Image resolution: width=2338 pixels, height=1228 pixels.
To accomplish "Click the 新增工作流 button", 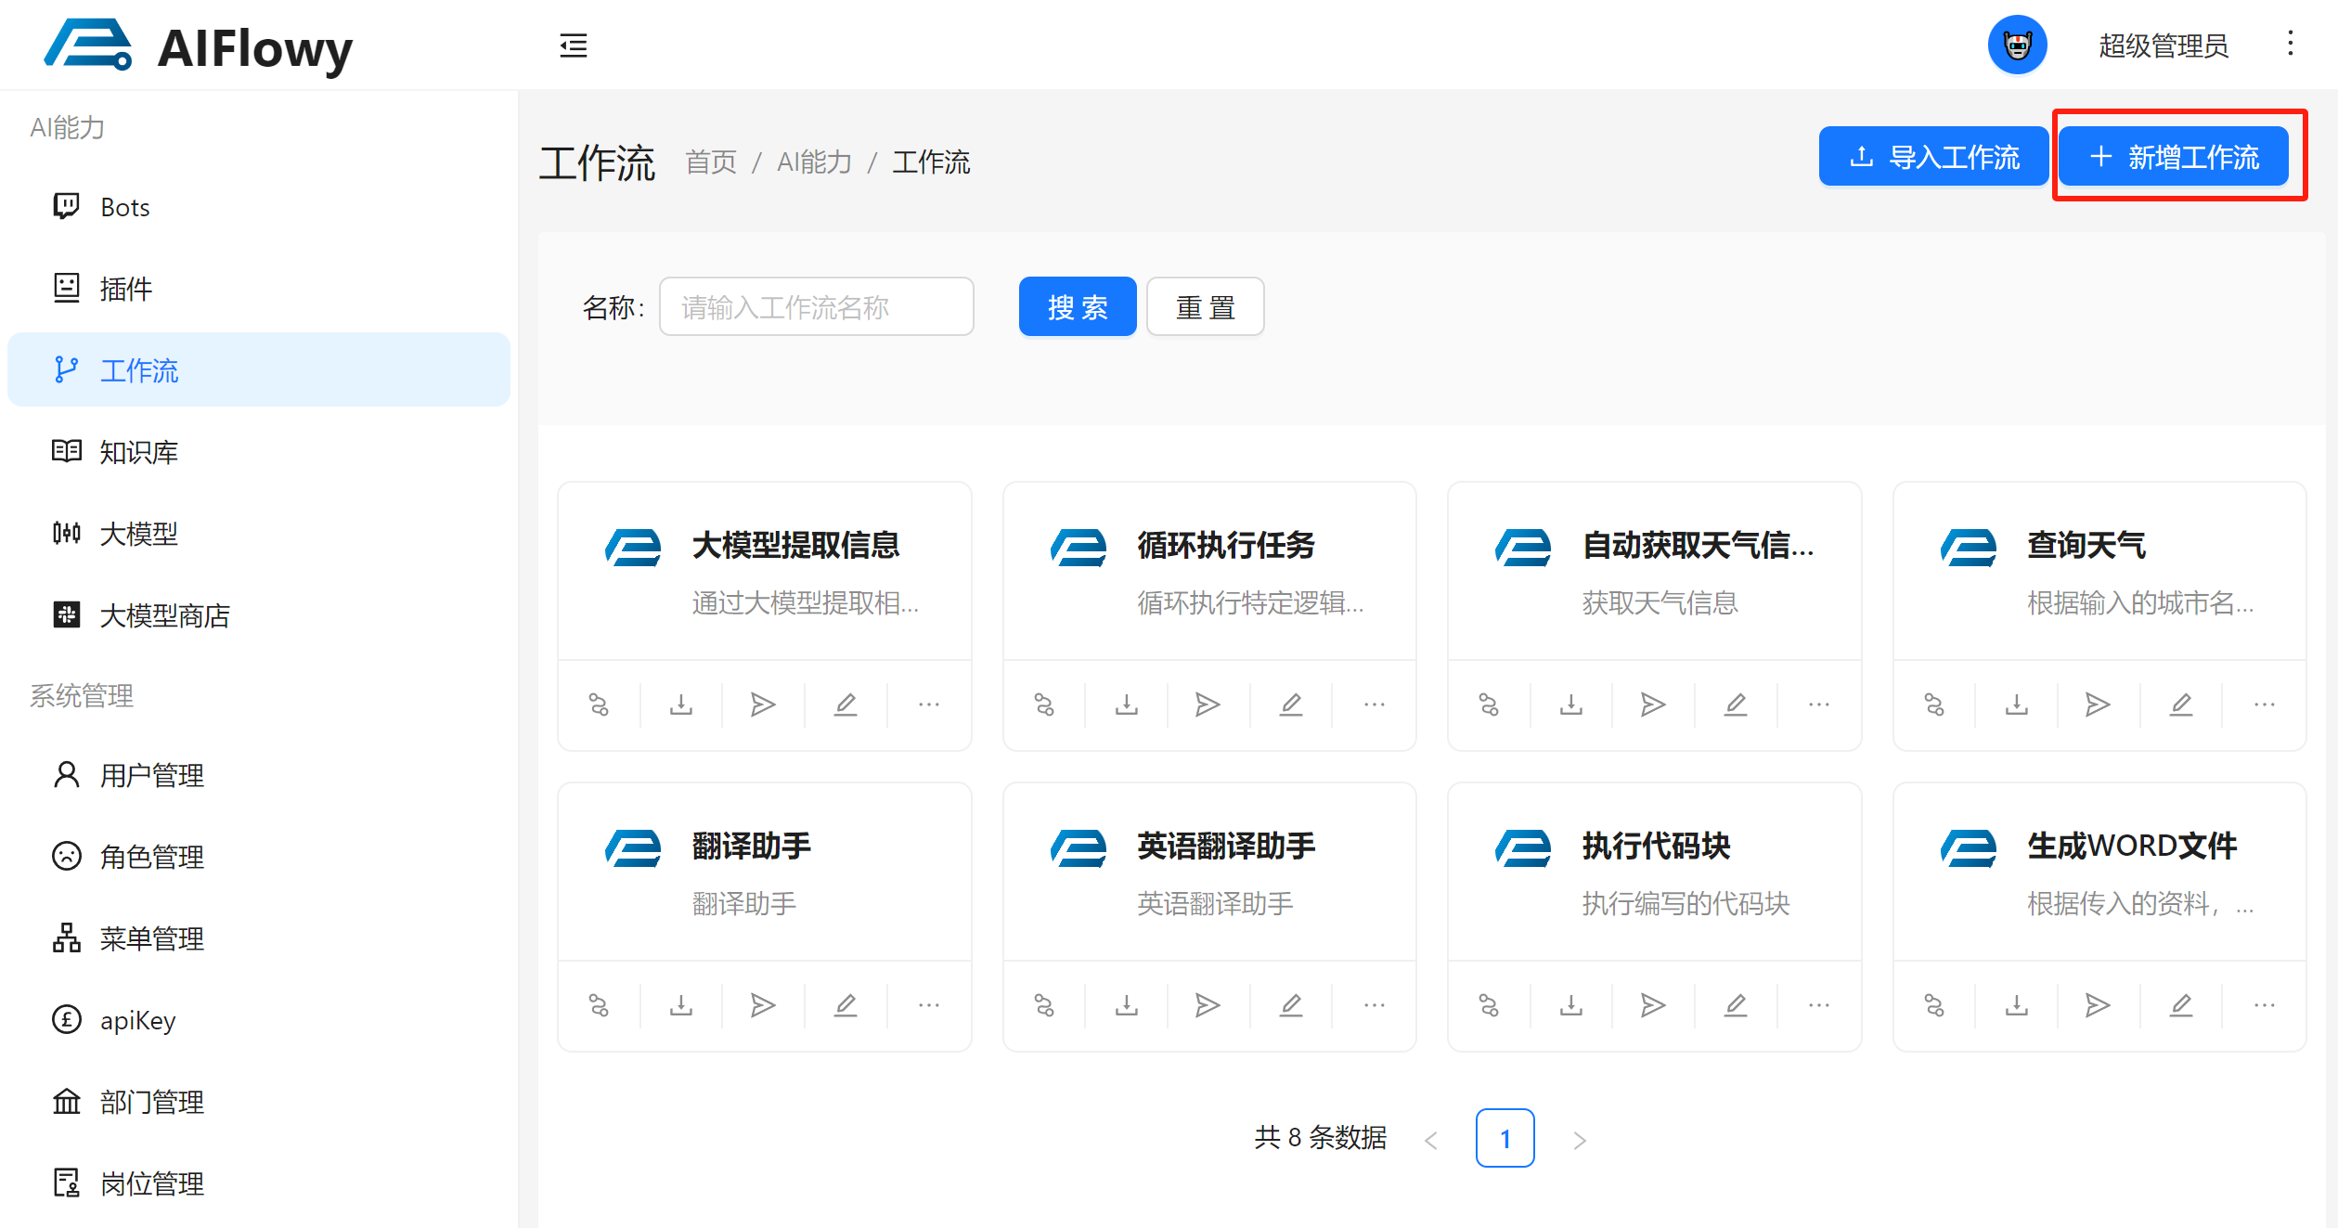I will point(2174,157).
